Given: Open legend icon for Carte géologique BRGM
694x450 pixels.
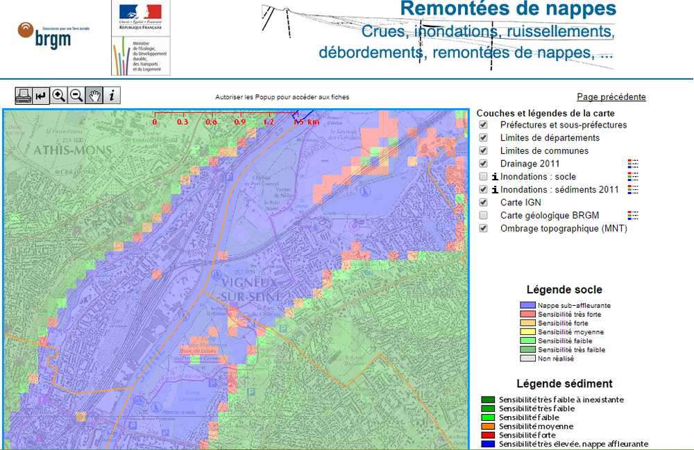Looking at the screenshot, I should [634, 215].
